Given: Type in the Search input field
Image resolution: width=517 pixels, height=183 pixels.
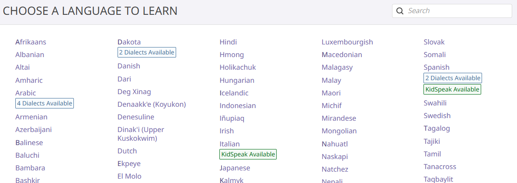Looking at the screenshot, I should 457,11.
